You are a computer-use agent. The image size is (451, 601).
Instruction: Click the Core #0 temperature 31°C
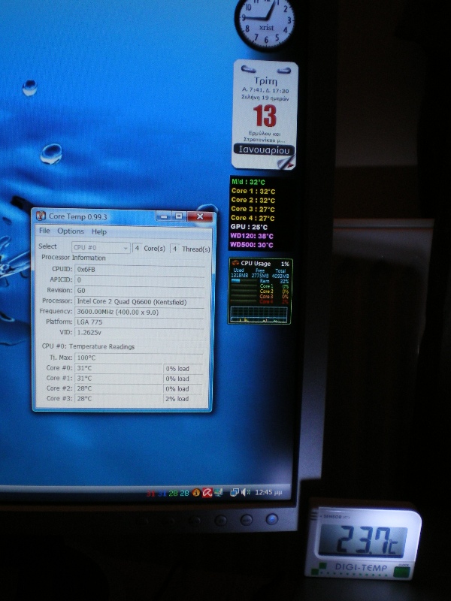tap(119, 368)
